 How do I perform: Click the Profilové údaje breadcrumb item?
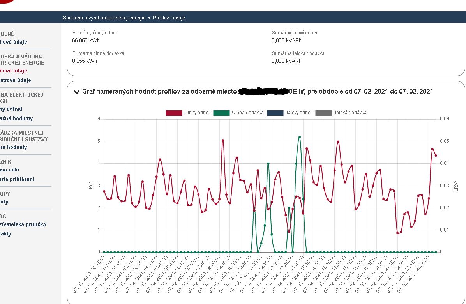coord(169,18)
